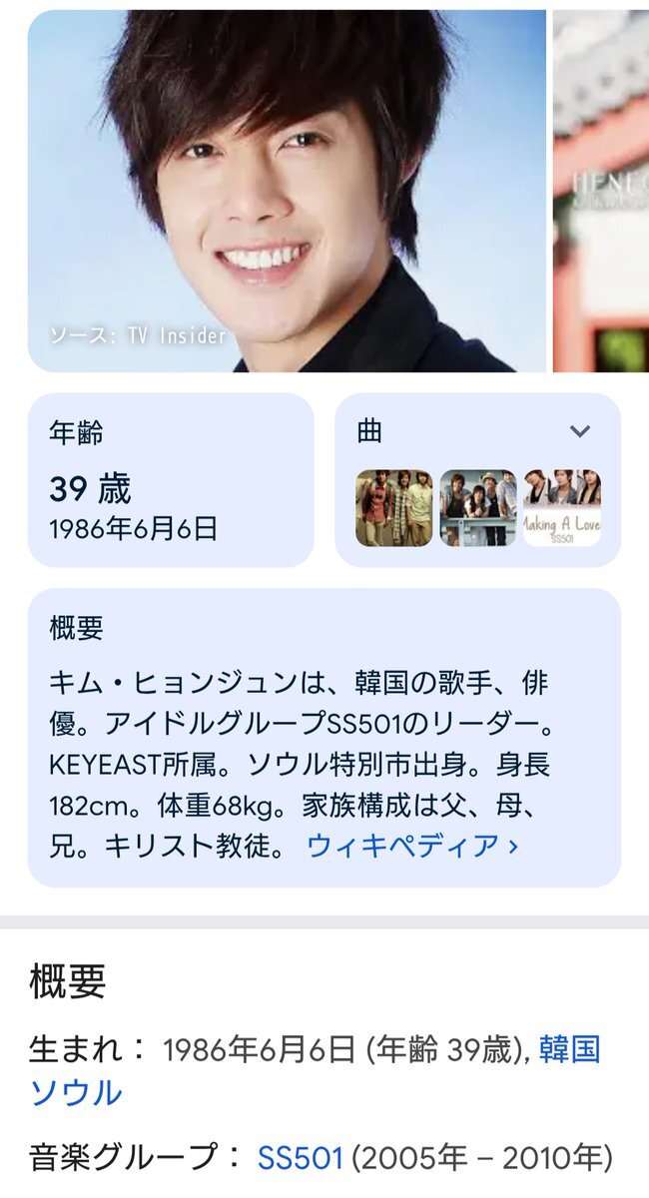Screen dimensions: 649x1198
Task: Tap the ソウル birthplace link
Action: click(x=76, y=1093)
